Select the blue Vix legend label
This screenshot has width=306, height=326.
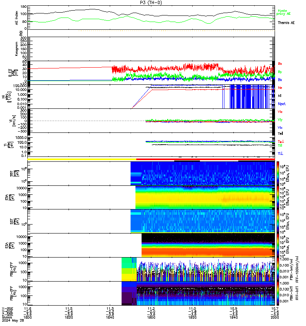click(280, 128)
